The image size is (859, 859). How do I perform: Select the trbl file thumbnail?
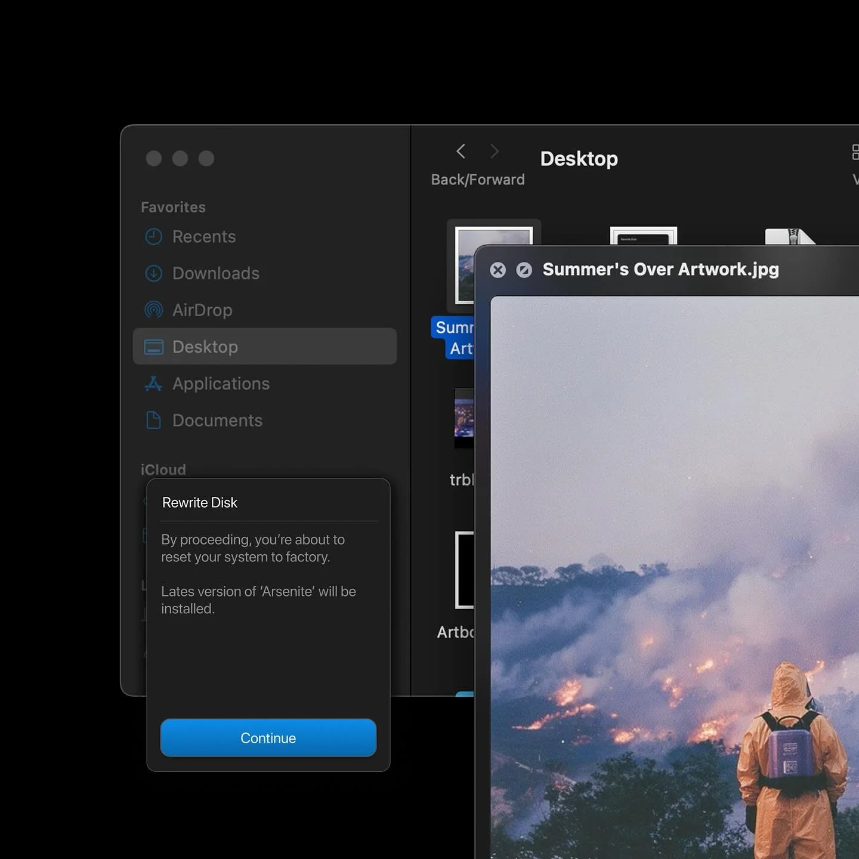(x=464, y=418)
